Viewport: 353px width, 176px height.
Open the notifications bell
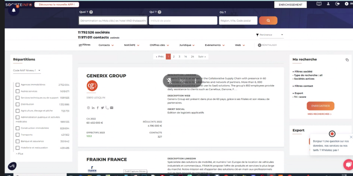coord(14,10)
